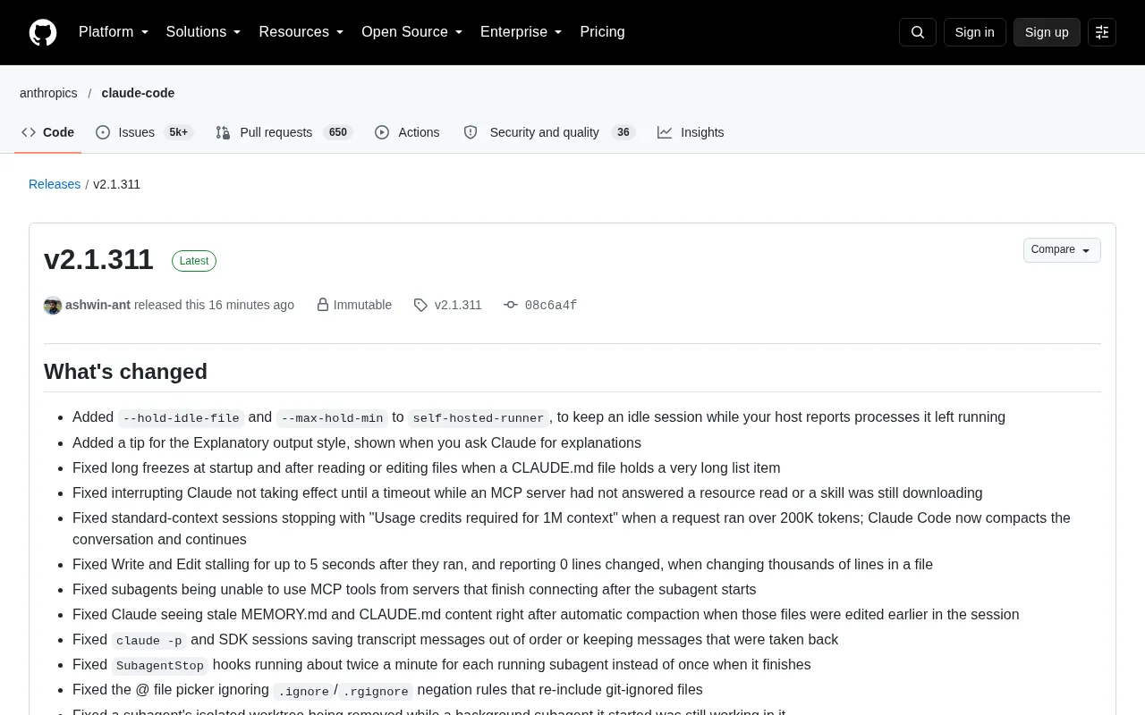Expand the Open Source menu
The height and width of the screenshot is (715, 1145).
(x=412, y=32)
